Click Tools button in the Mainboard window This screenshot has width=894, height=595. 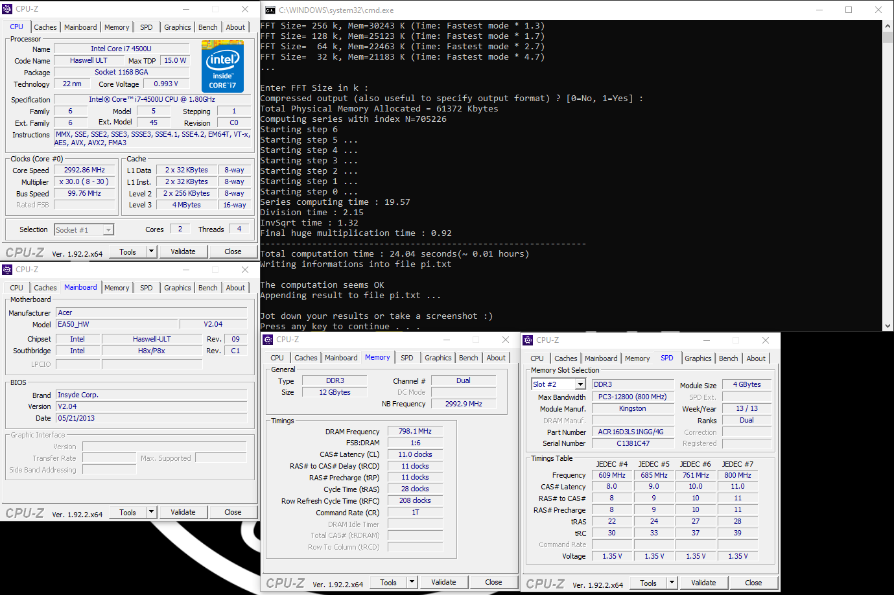coord(128,512)
